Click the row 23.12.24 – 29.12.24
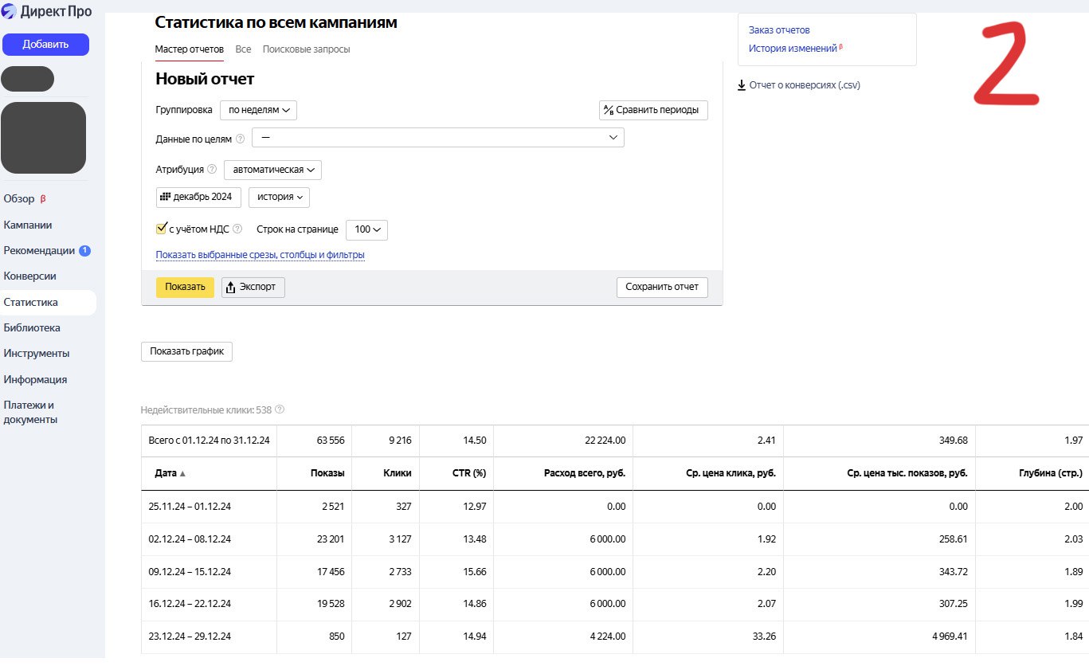This screenshot has width=1089, height=666. (x=615, y=637)
